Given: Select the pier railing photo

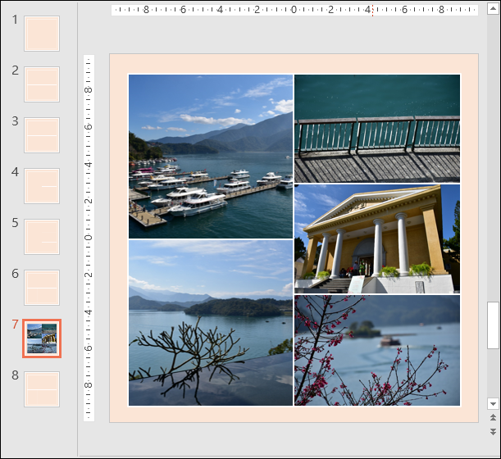Looking at the screenshot, I should (377, 129).
